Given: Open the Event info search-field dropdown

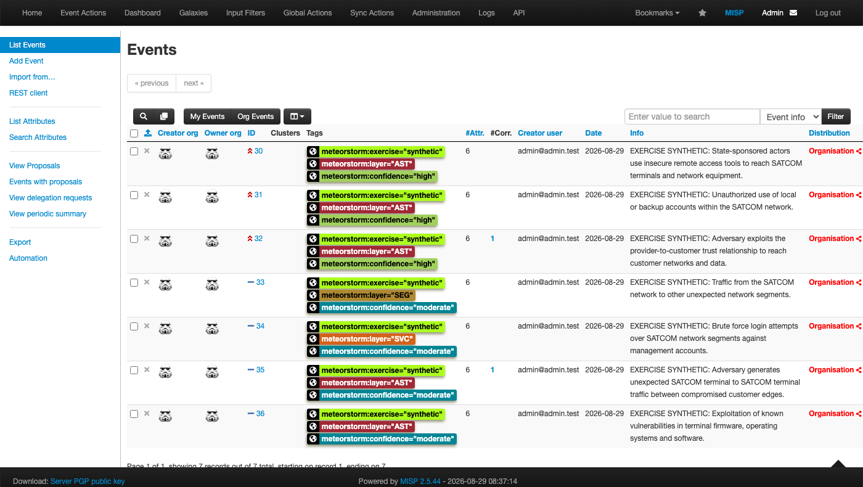Looking at the screenshot, I should click(791, 117).
